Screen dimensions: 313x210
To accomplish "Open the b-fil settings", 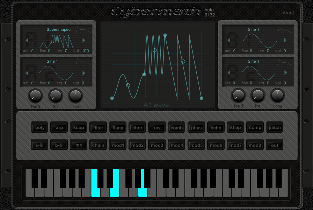I will coord(59,145).
